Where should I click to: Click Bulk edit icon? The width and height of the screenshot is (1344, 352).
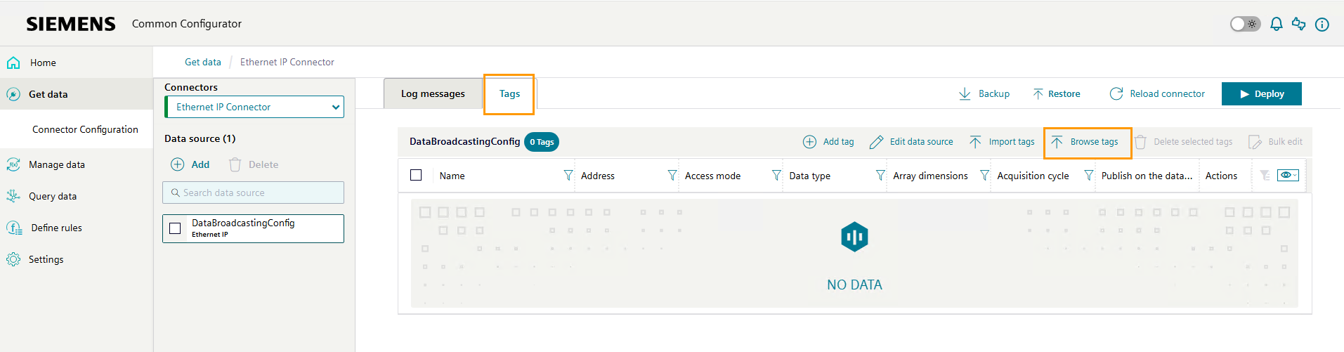1255,142
